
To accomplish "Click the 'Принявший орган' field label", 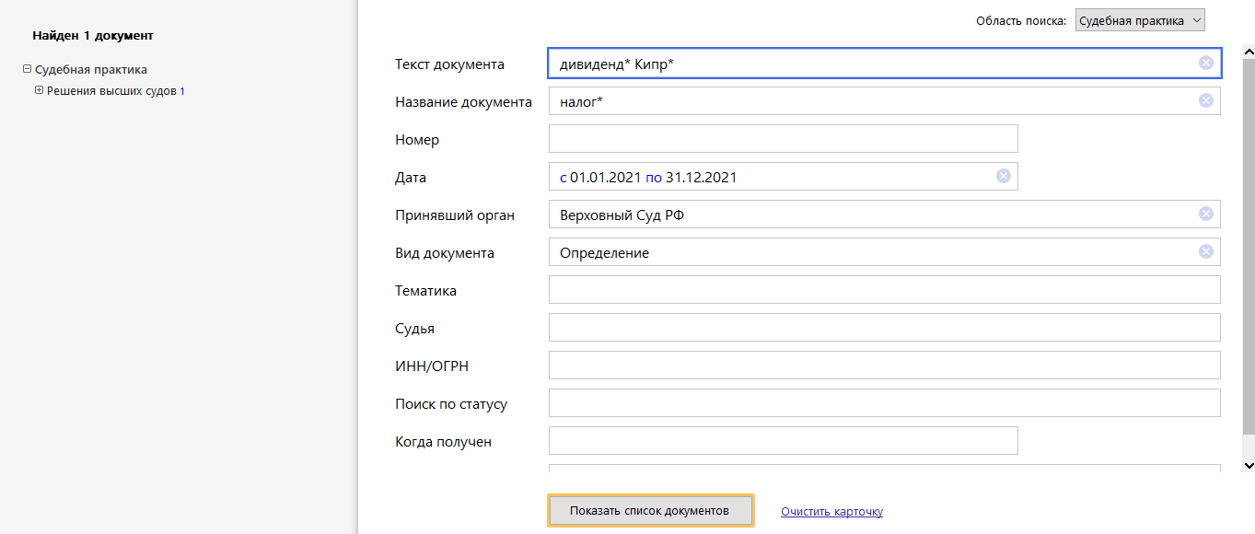I will [455, 215].
